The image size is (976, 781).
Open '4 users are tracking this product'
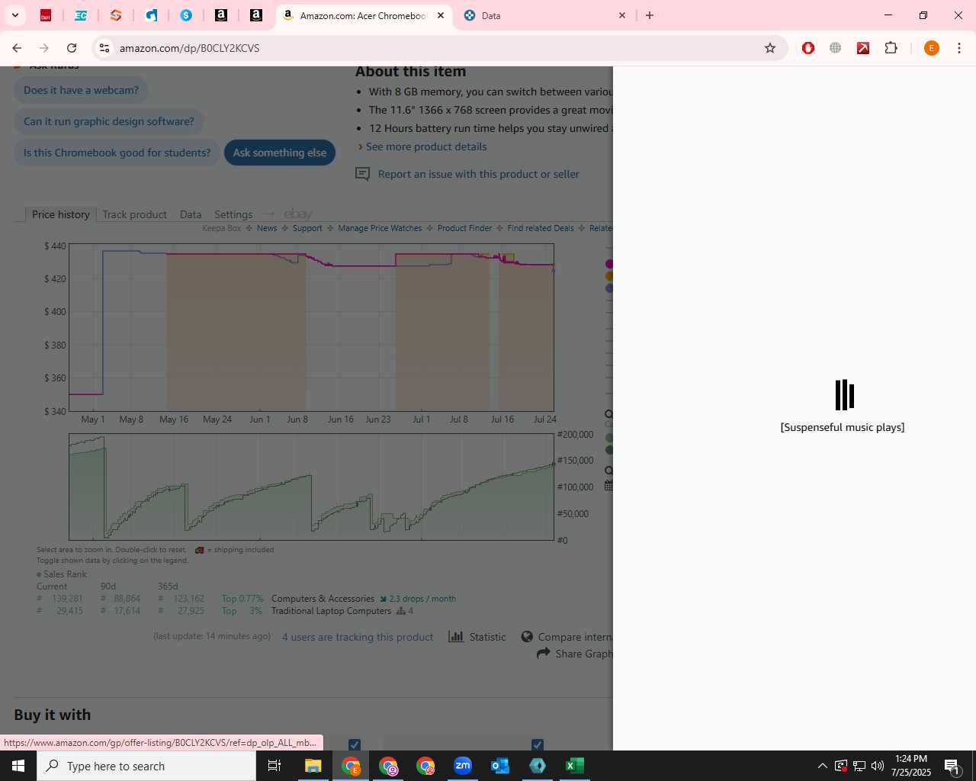(x=358, y=637)
